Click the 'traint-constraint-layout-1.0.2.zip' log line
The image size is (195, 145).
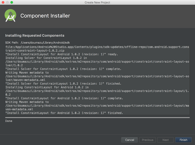(35, 50)
